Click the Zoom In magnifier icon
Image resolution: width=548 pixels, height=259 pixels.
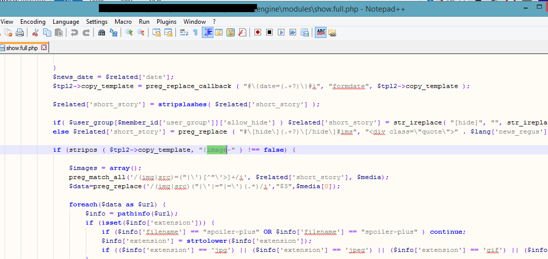[x=129, y=32]
